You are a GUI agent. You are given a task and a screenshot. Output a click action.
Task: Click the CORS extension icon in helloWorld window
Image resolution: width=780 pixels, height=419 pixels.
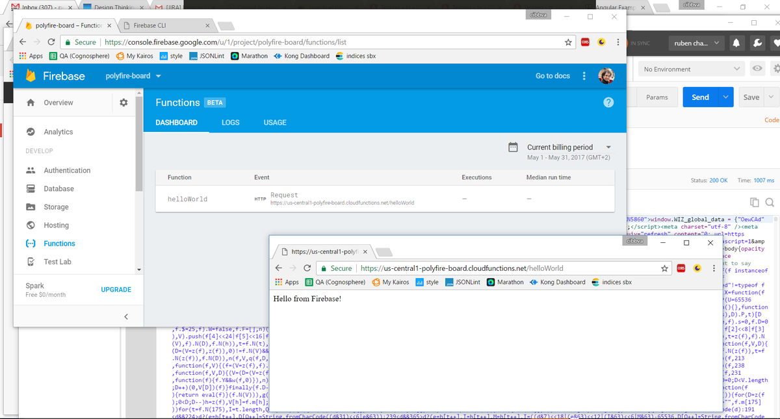681,268
